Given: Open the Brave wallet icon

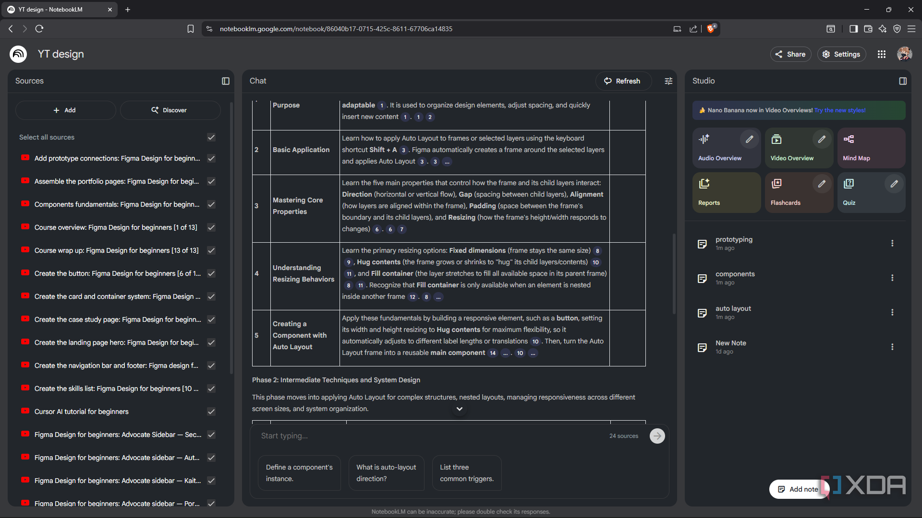Looking at the screenshot, I should pos(868,29).
